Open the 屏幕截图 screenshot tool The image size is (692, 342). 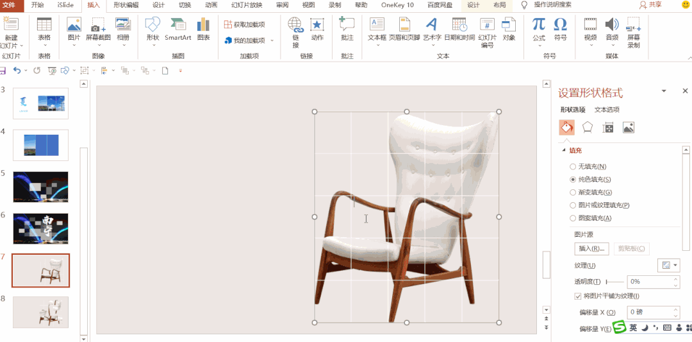98,29
